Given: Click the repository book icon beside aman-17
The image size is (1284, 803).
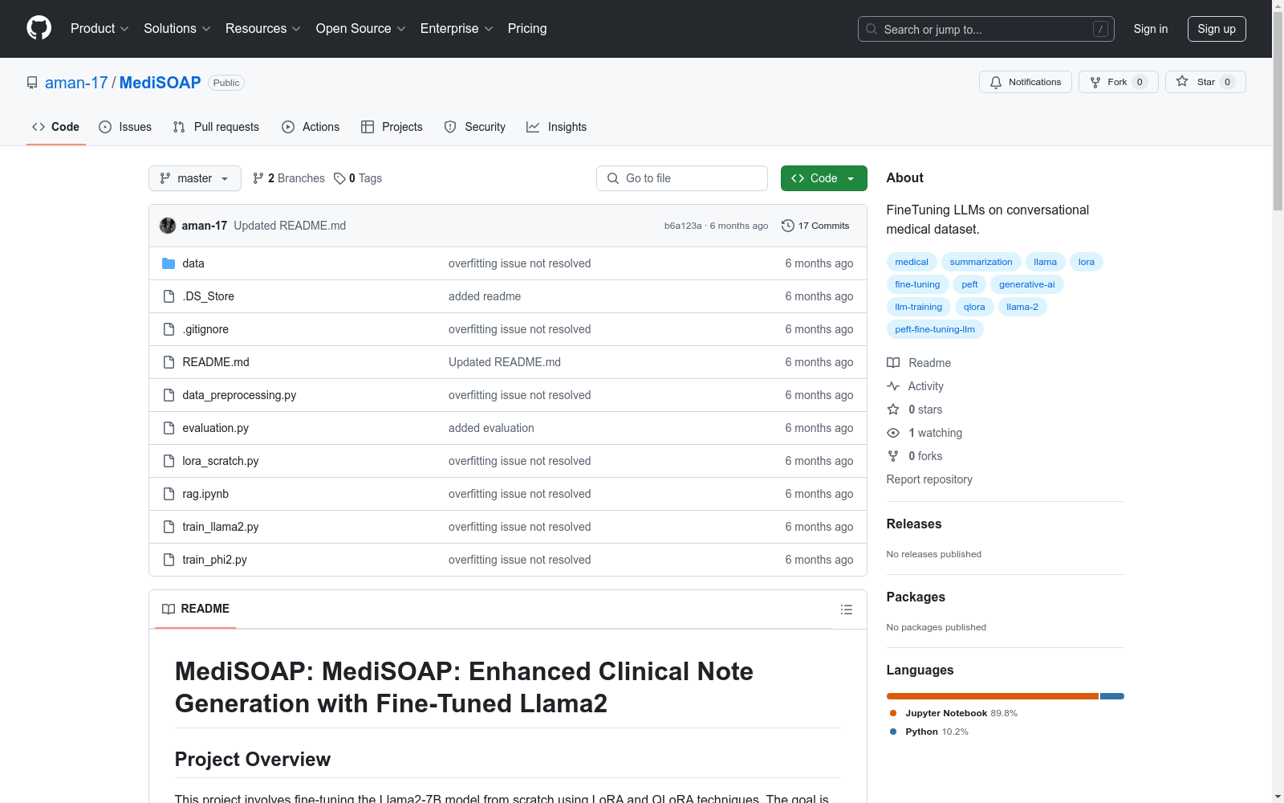Looking at the screenshot, I should pos(32,83).
